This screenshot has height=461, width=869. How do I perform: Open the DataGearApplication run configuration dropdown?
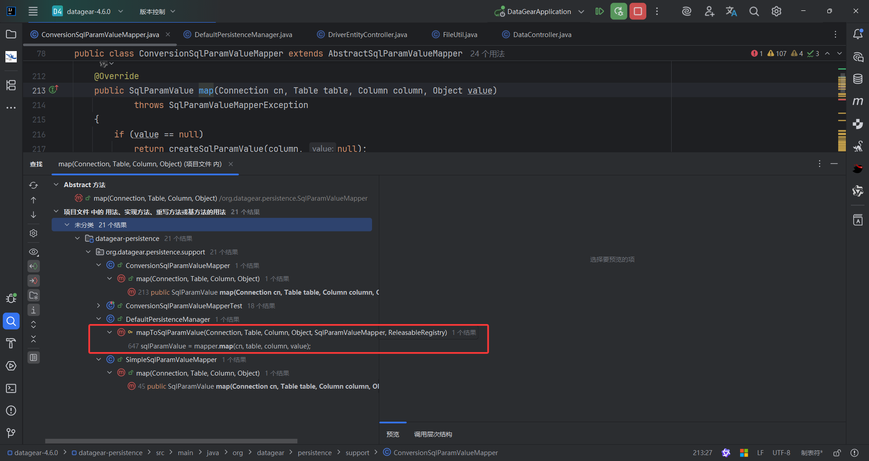pos(539,11)
